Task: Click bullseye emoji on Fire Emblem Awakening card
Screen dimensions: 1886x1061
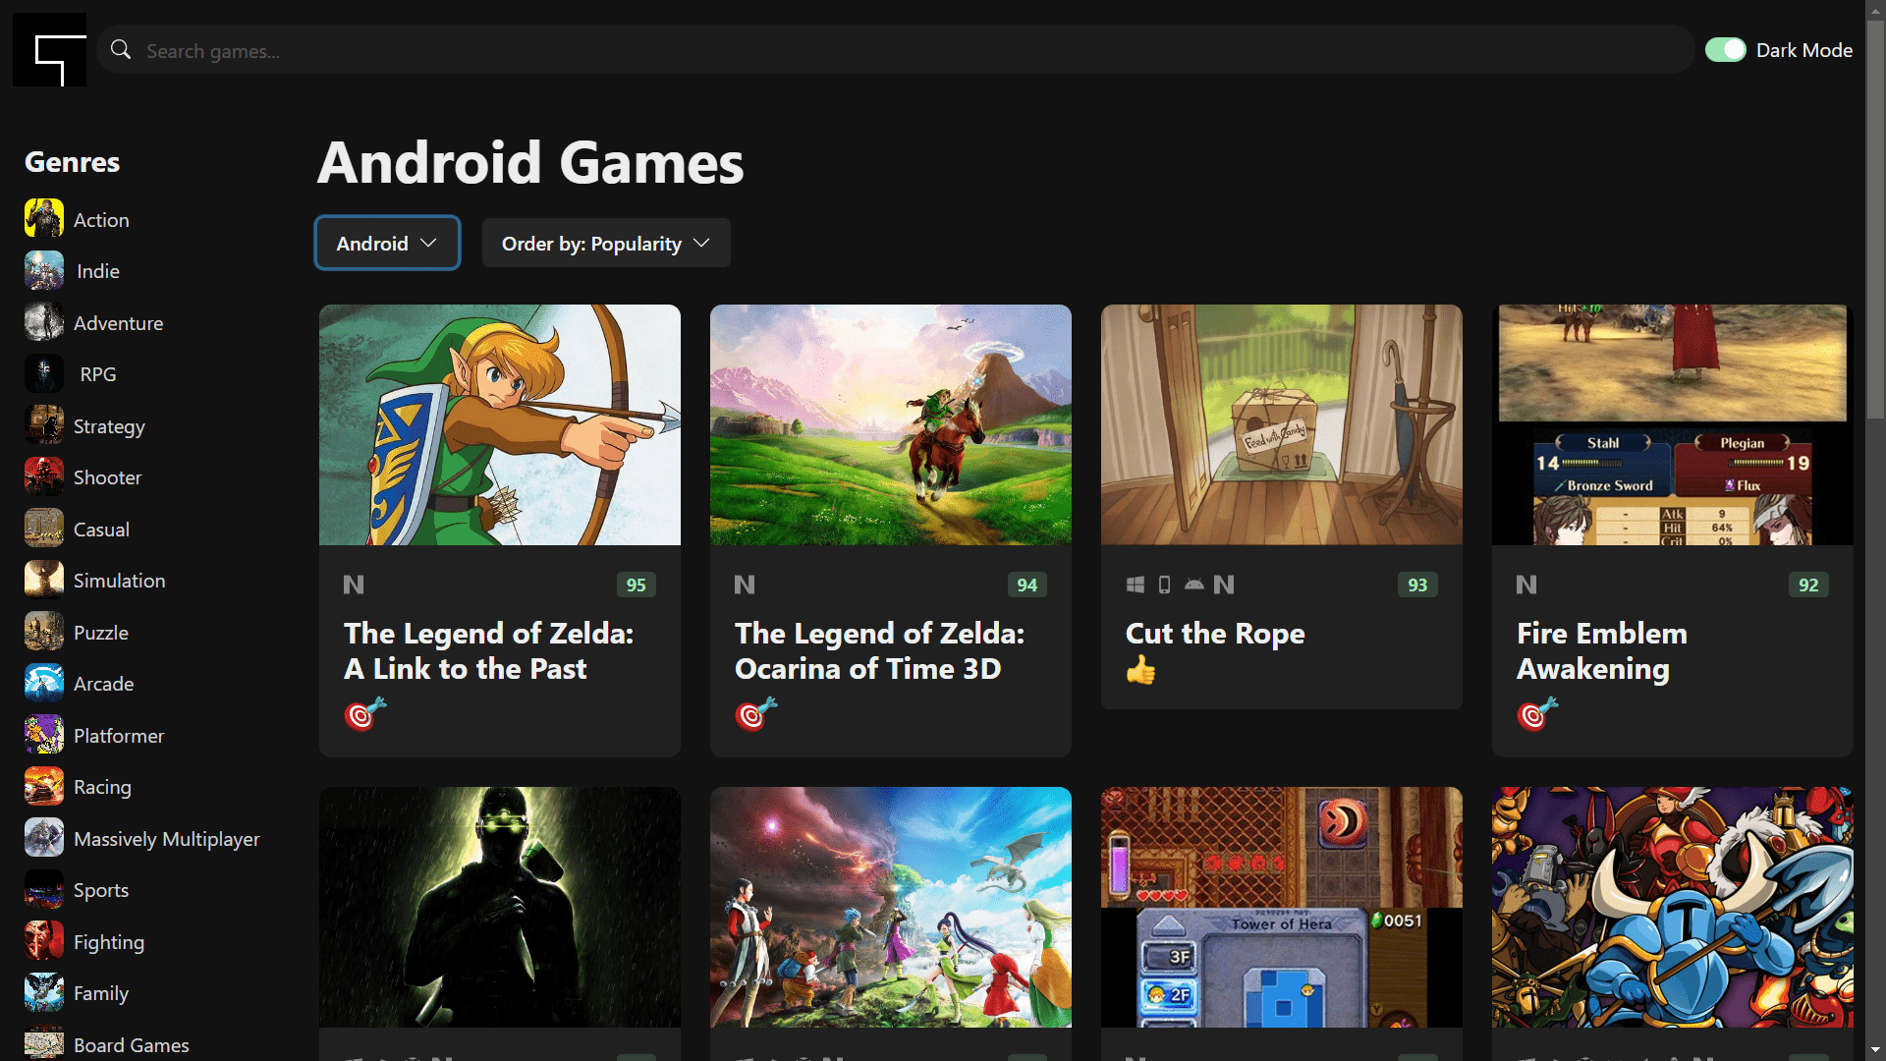Action: [x=1537, y=714]
